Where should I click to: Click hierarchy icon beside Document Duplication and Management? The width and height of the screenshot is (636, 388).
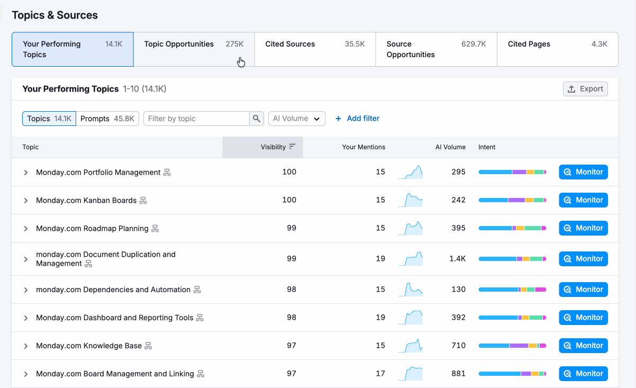[x=88, y=264]
